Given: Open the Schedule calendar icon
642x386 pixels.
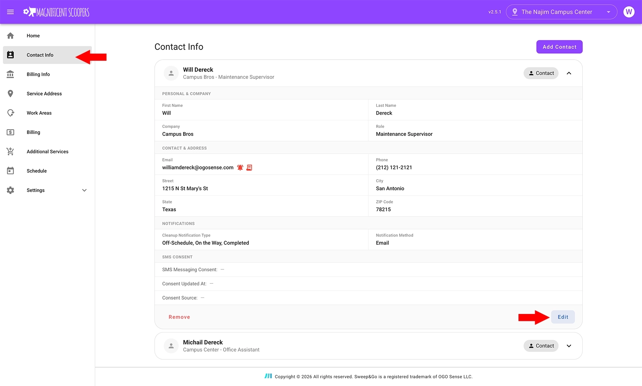Looking at the screenshot, I should [10, 171].
